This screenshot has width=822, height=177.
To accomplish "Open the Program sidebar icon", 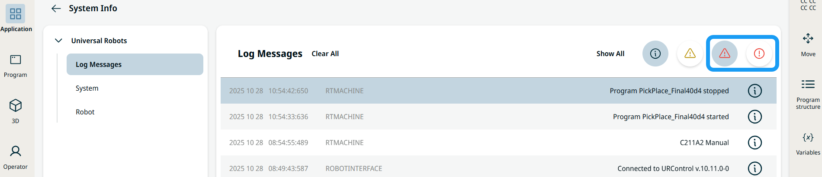I will (16, 60).
